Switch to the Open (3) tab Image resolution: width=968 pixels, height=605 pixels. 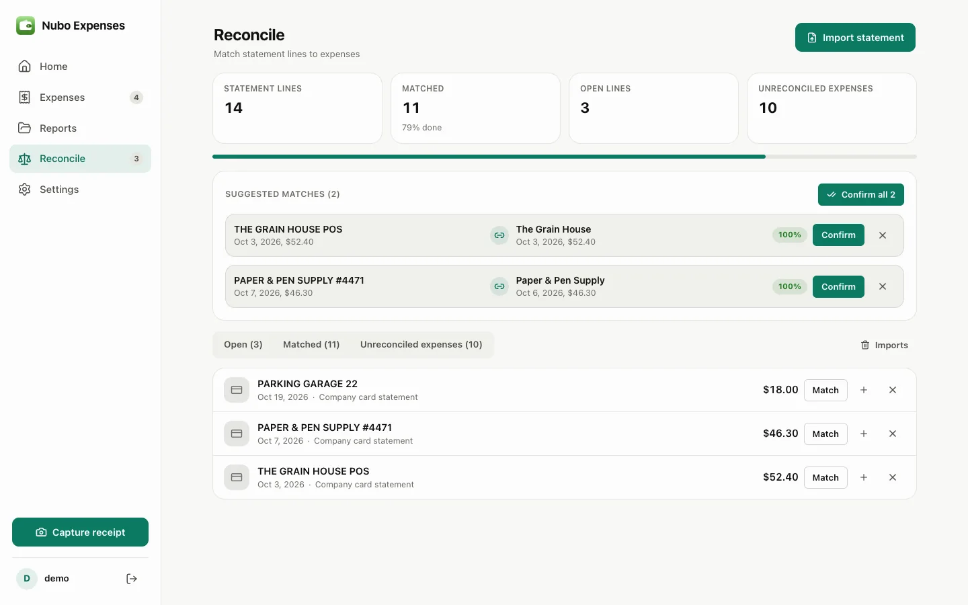[x=243, y=345]
